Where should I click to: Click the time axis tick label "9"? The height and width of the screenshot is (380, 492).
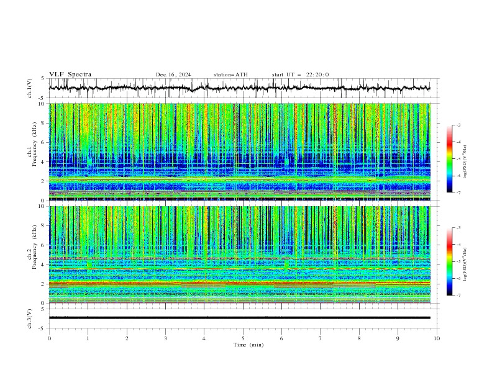pos(398,338)
